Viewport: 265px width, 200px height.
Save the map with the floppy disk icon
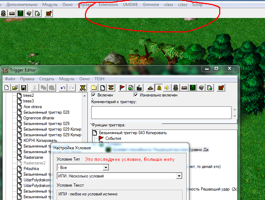24,88
